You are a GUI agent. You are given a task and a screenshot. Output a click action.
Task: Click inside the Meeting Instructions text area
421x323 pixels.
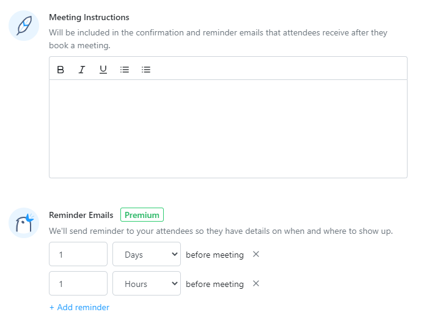coord(228,128)
